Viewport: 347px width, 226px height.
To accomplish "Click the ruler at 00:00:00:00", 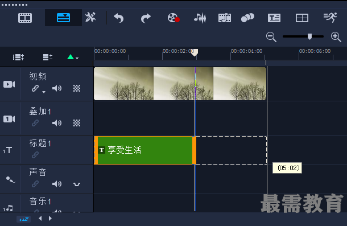I will pos(110,51).
